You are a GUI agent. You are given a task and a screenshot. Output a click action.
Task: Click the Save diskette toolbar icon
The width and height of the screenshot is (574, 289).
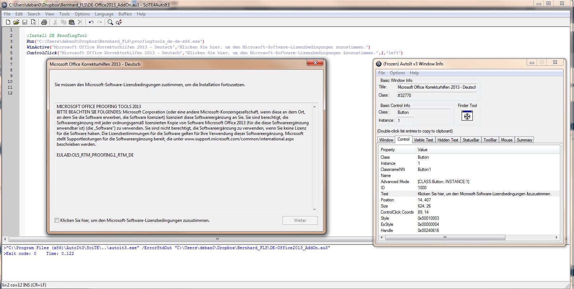click(25, 22)
